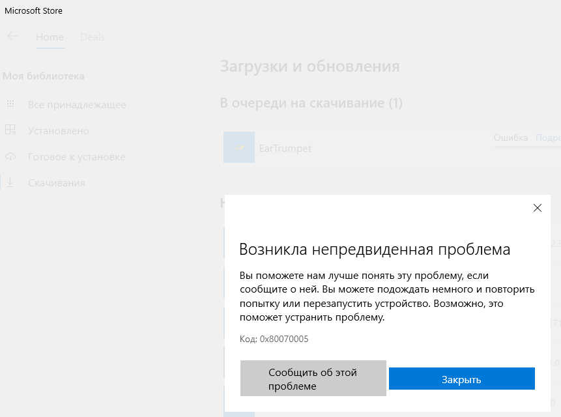Open Готовое к установке section
561x417 pixels.
click(x=77, y=157)
